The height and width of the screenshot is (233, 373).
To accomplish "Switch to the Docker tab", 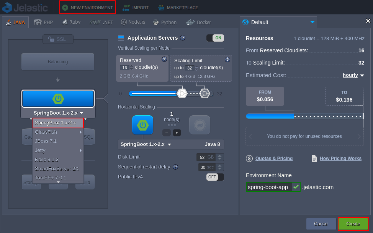I will (x=198, y=22).
